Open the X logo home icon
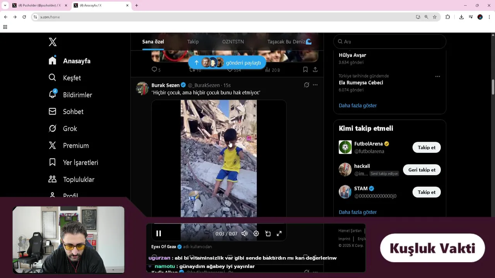 point(53,42)
